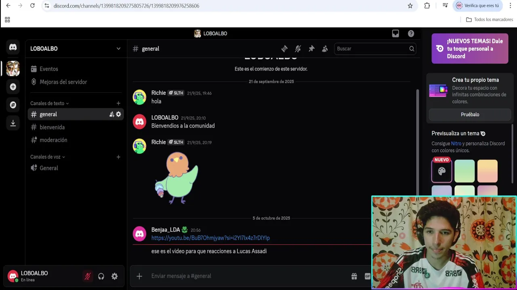Viewport: 517px width, 290px height.
Task: Click the Pruébalo button
Action: click(470, 114)
